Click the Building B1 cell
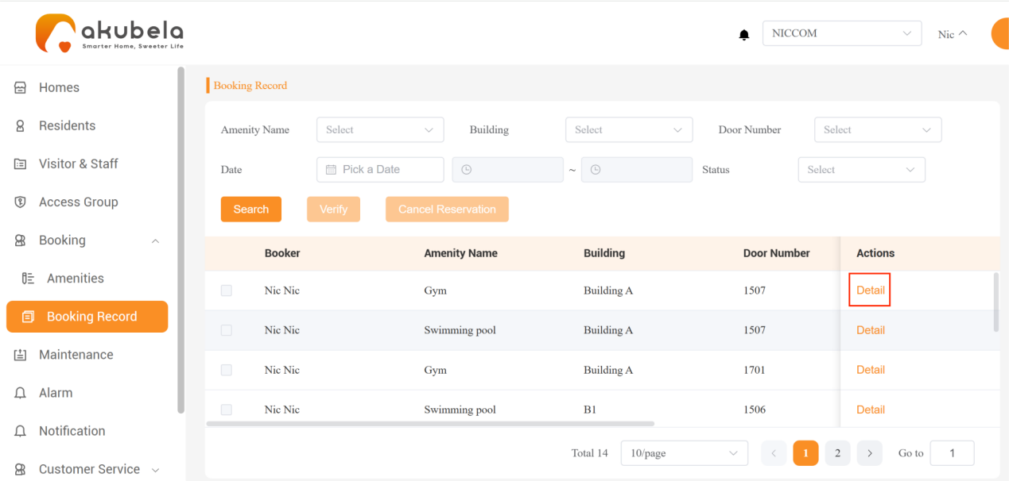Screen dimensions: 1009x481 pyautogui.click(x=590, y=410)
